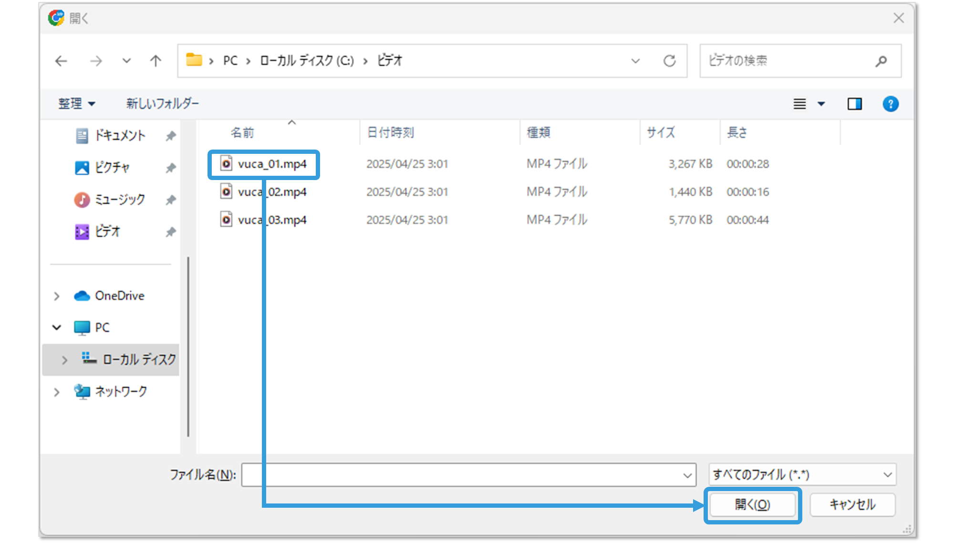This screenshot has width=954, height=543.
Task: Expand the OneDrive tree node
Action: [x=57, y=296]
